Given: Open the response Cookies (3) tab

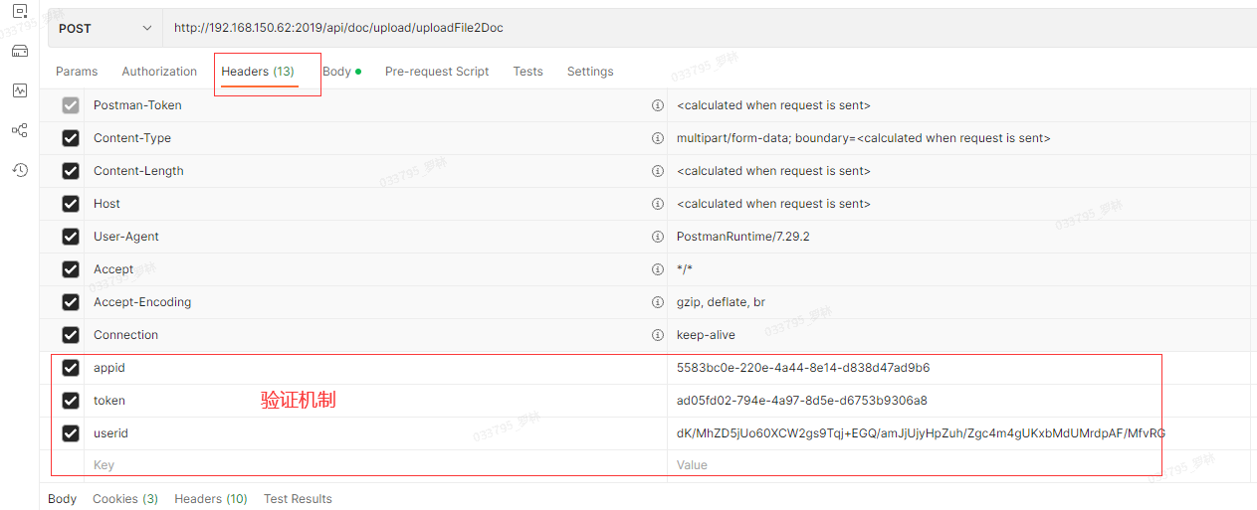Looking at the screenshot, I should click(125, 499).
